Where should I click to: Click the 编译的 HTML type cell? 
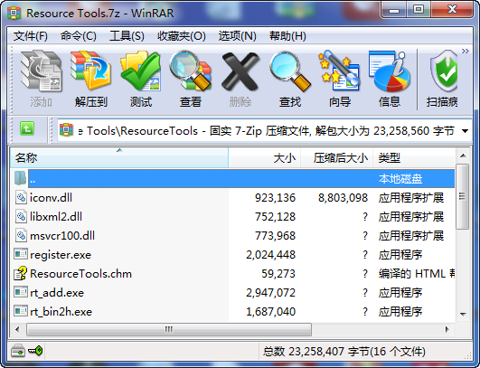(x=417, y=274)
